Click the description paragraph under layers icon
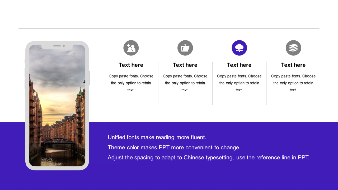Viewport: 338px width, 190px height. pos(293,83)
